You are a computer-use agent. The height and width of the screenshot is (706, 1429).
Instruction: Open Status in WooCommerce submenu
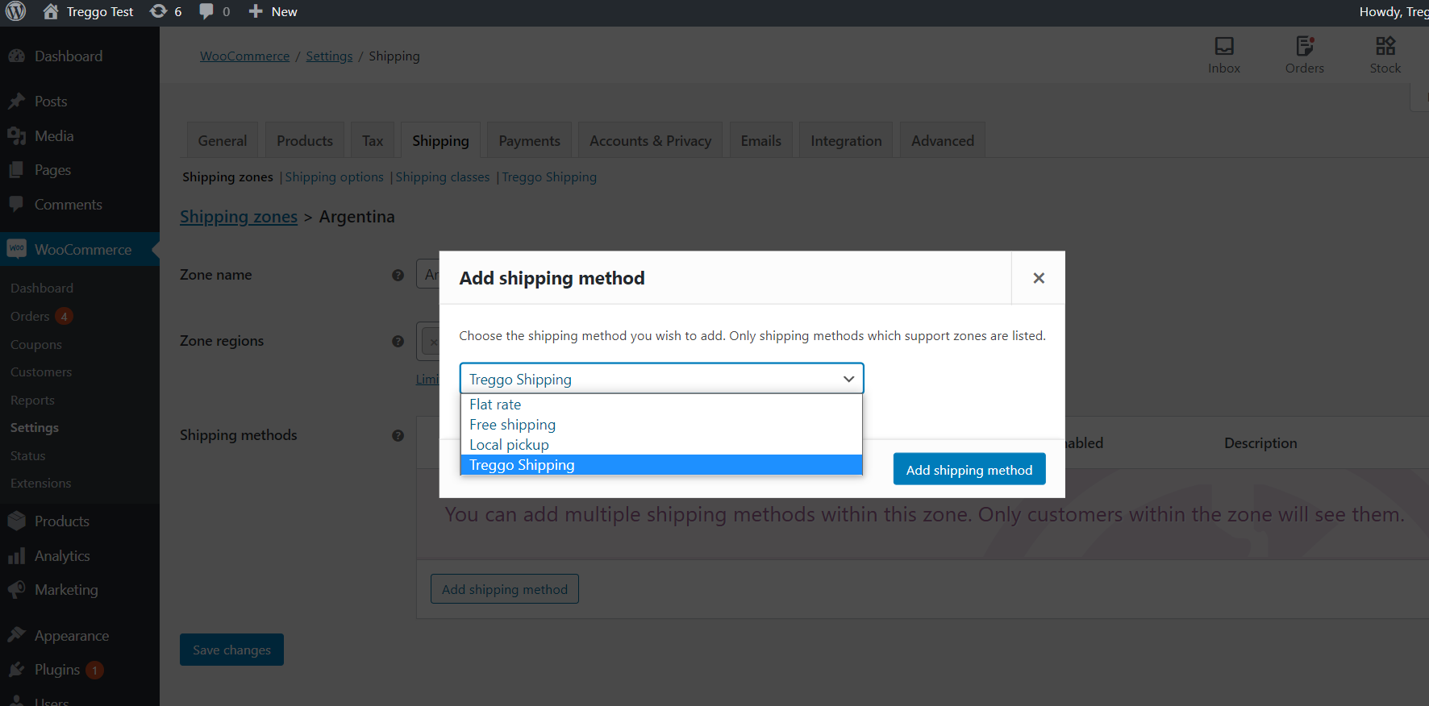[x=28, y=455]
